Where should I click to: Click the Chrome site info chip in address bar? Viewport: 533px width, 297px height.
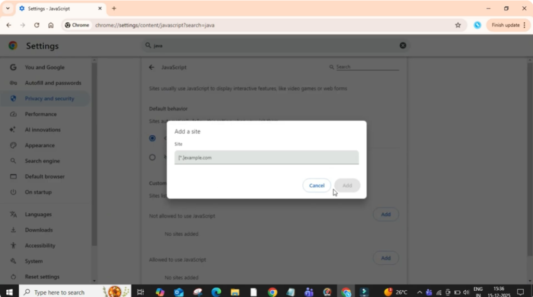(x=77, y=25)
